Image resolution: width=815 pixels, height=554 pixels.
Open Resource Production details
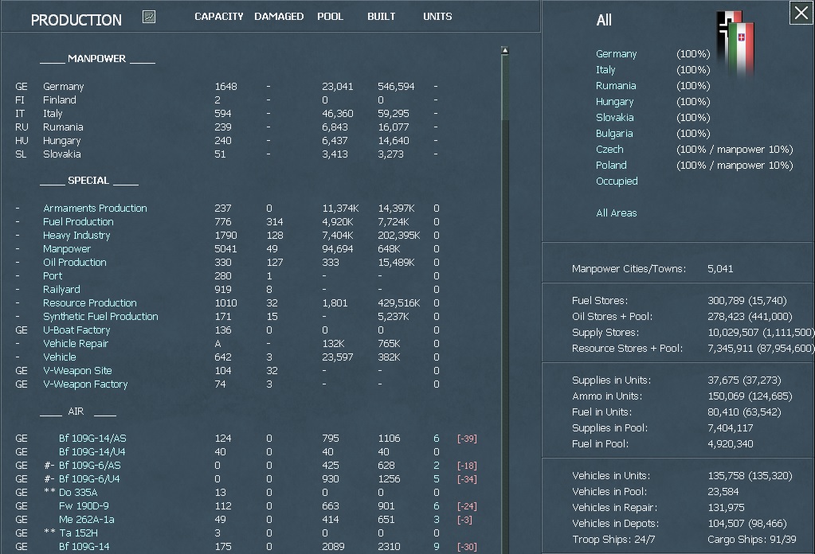(90, 302)
